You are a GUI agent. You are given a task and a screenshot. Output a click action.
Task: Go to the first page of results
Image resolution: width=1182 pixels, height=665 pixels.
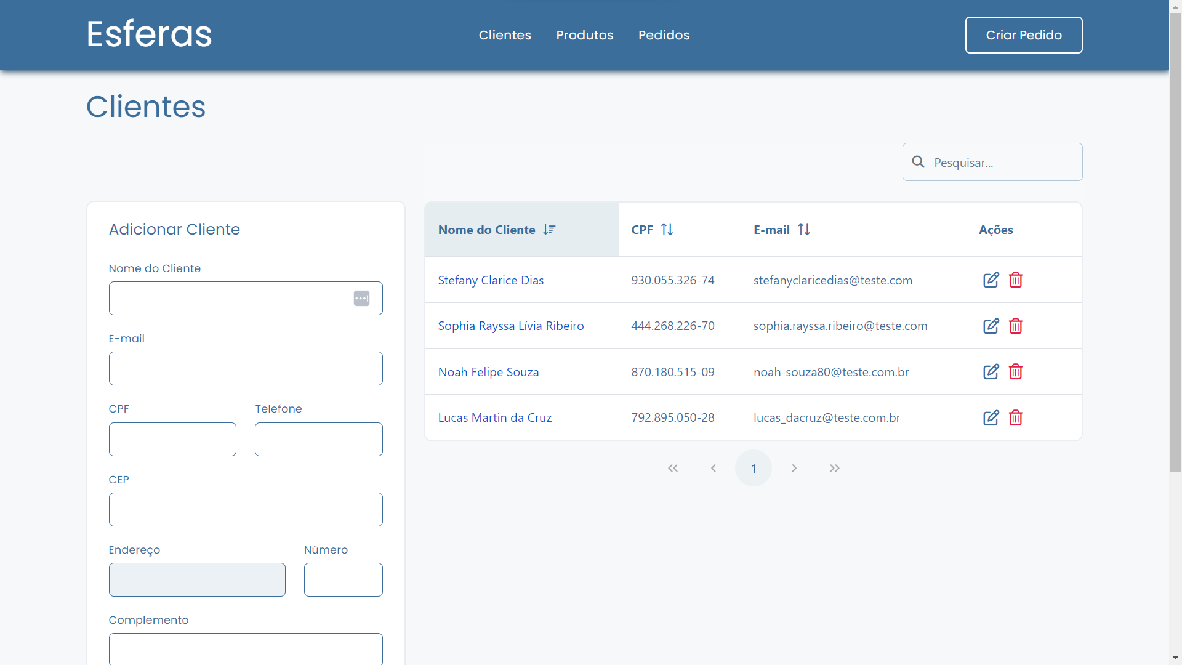(x=673, y=468)
